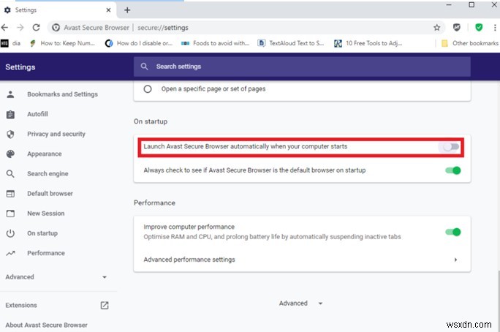Click 'Optimise RAM and CPU' description text
This screenshot has width=500, height=332.
pos(272,237)
